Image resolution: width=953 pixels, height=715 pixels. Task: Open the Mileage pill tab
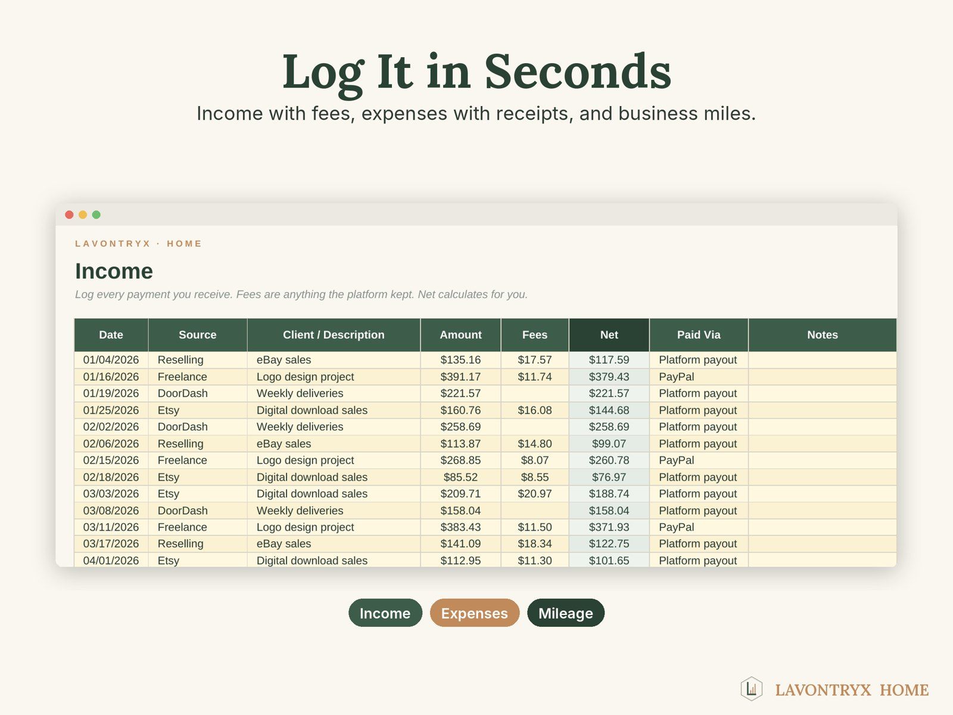[x=566, y=613]
